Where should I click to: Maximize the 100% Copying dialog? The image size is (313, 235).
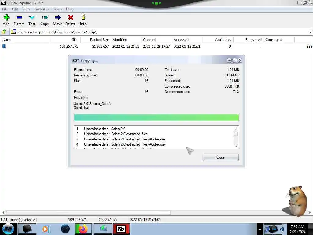pyautogui.click(x=234, y=60)
